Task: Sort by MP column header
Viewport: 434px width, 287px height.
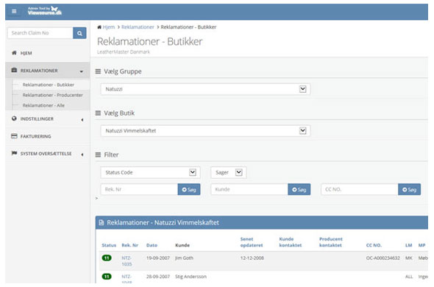Action: pos(421,245)
